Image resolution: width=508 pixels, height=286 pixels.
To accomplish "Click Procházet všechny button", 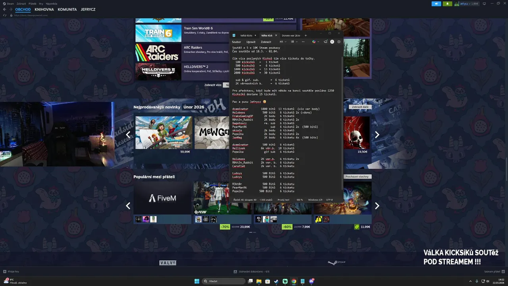I will (x=357, y=176).
